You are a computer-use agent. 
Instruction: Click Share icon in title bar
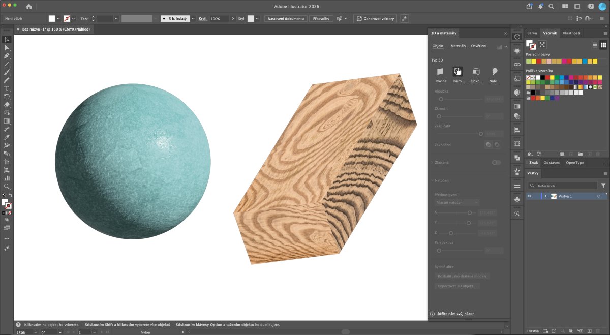[x=530, y=7]
